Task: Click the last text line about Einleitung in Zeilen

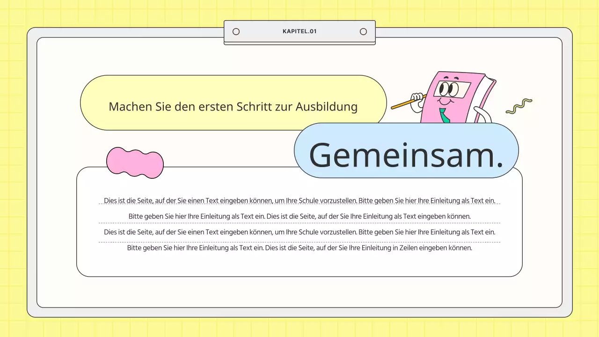Action: click(299, 248)
